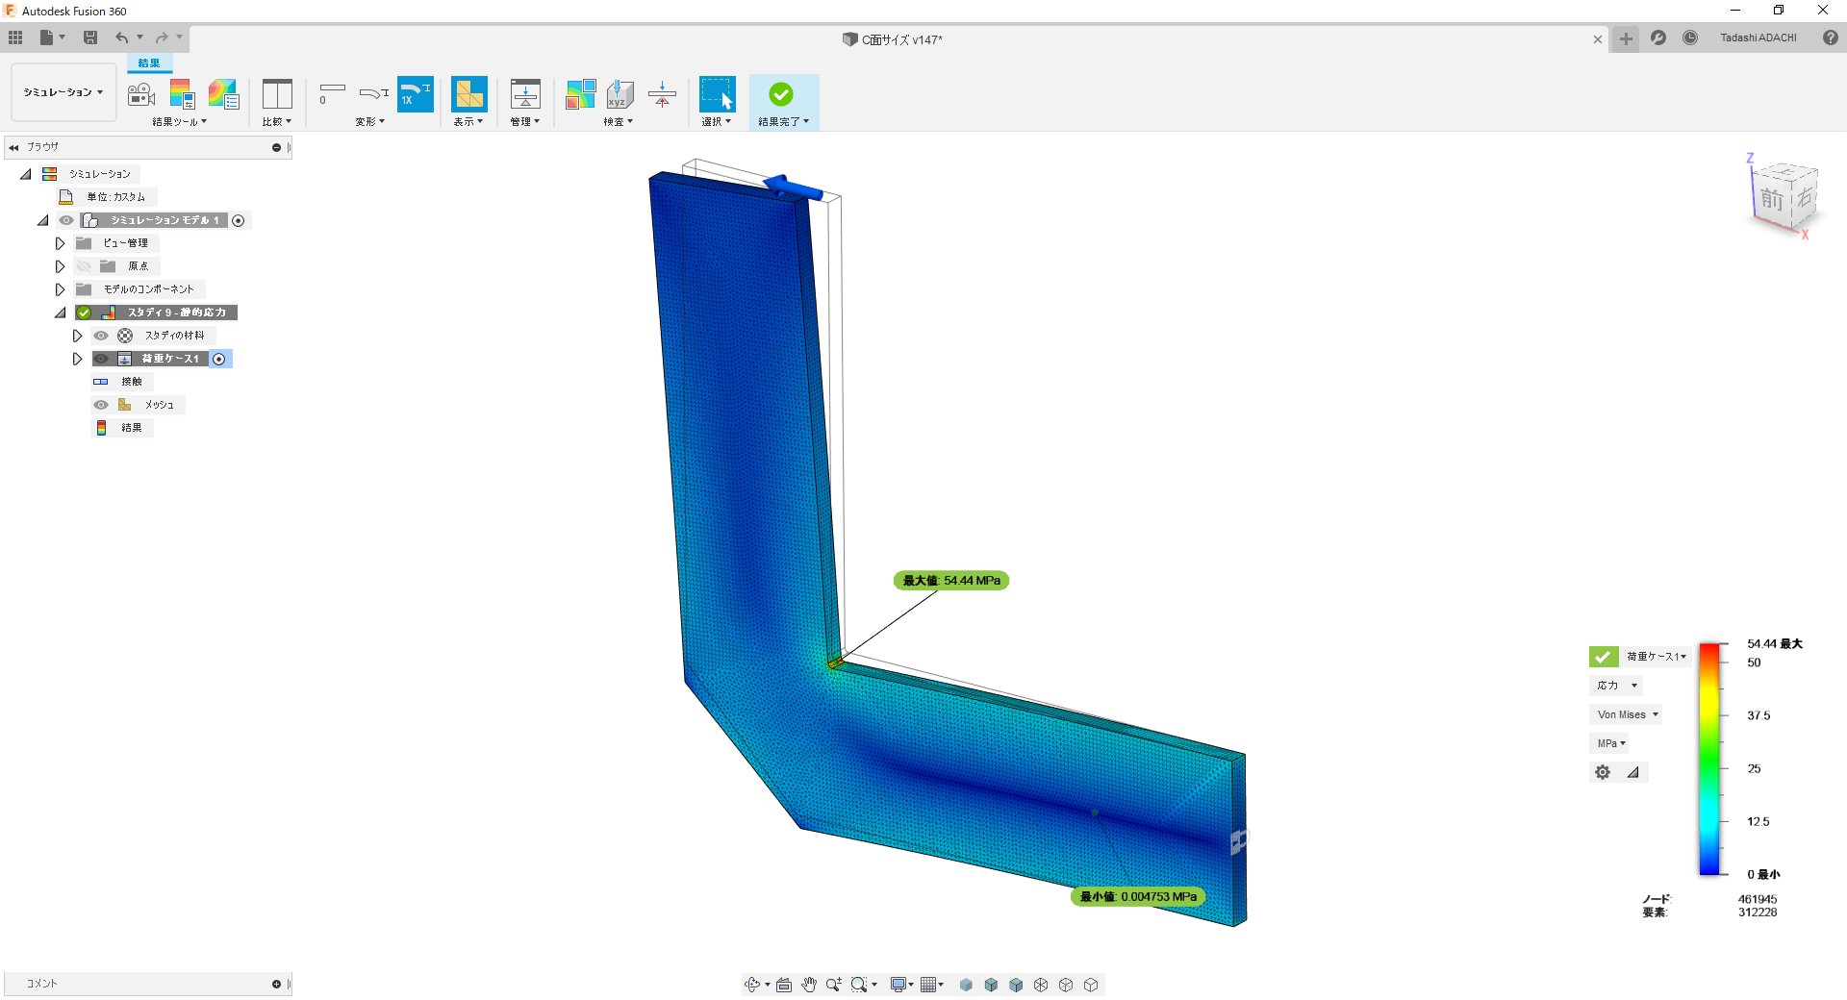Open the 表示 menu
1847x1000 pixels.
(x=468, y=122)
